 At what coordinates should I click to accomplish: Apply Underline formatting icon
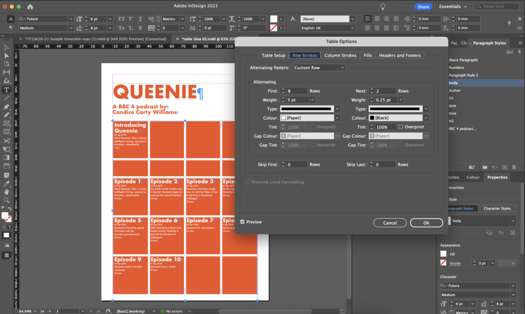coord(140,19)
